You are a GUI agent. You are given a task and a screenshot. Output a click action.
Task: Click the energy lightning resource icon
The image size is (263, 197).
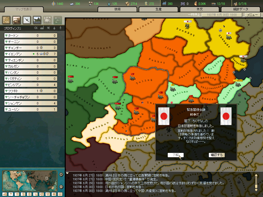click(53, 4)
